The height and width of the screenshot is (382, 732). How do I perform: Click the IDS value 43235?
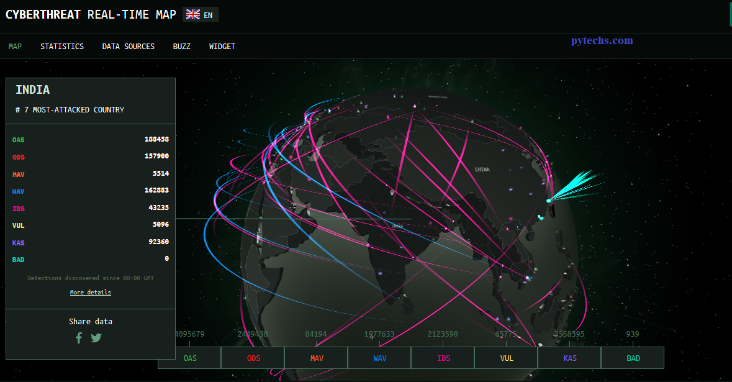pos(159,207)
